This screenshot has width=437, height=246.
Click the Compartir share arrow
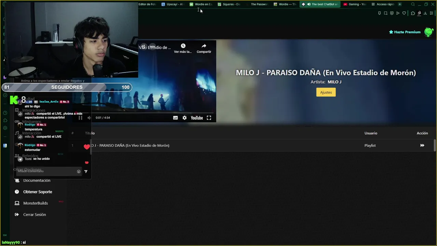click(x=204, y=46)
